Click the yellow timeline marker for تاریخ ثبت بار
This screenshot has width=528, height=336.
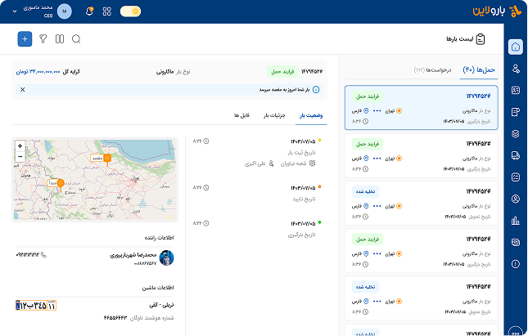[319, 141]
